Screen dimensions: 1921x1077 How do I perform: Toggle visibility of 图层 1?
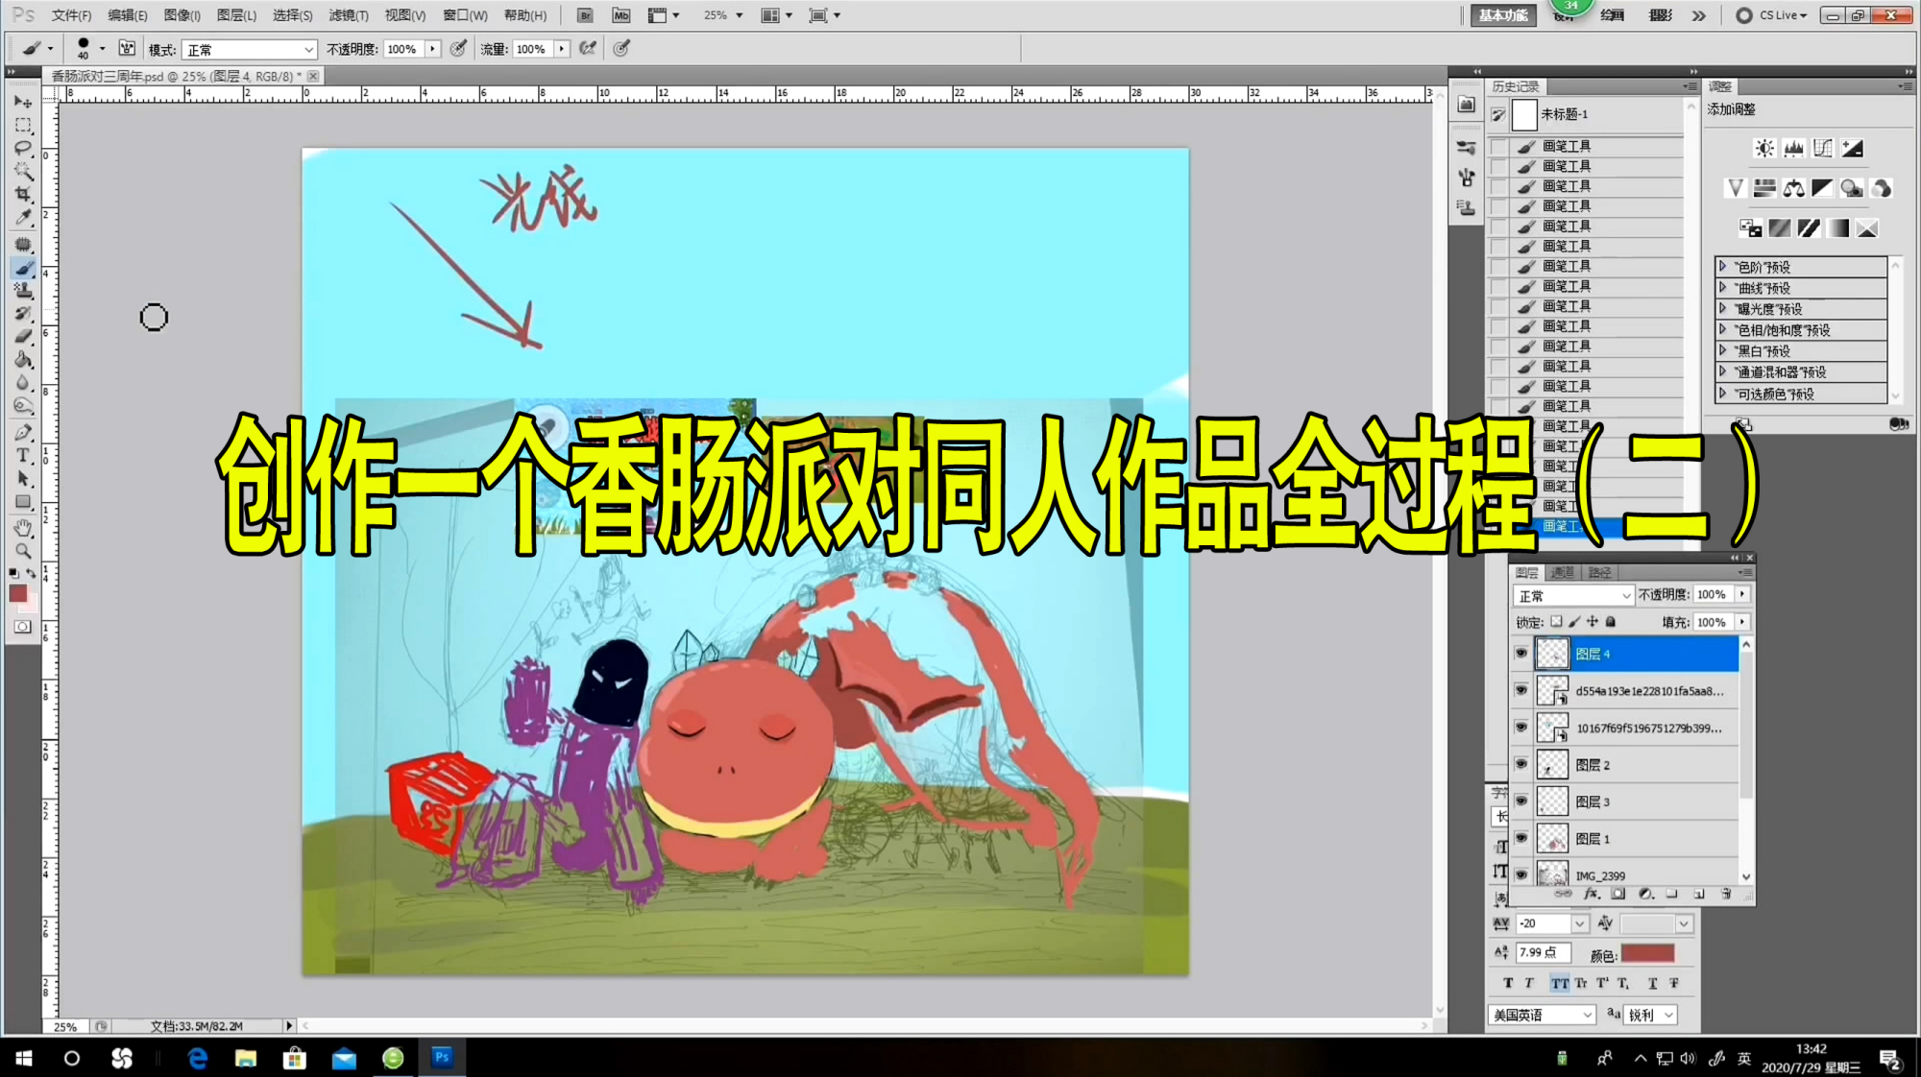tap(1522, 836)
